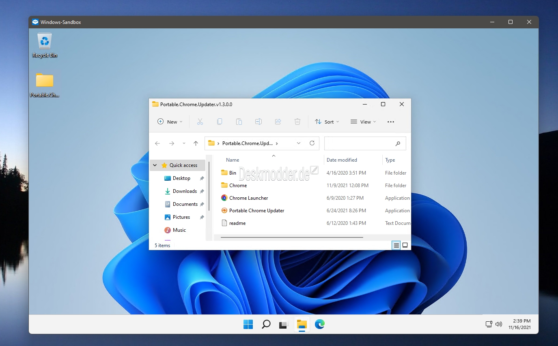The image size is (558, 346).
Task: Open Downloads in the navigation pane
Action: tap(185, 191)
